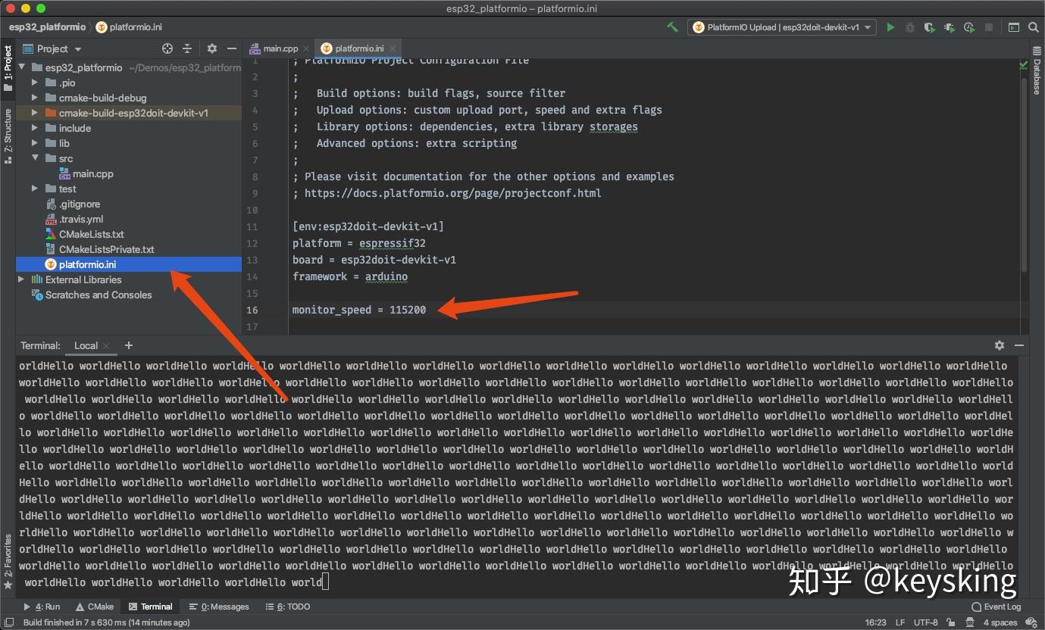This screenshot has height=630, width=1045.
Task: Start a debug session with the bug icon
Action: [910, 27]
